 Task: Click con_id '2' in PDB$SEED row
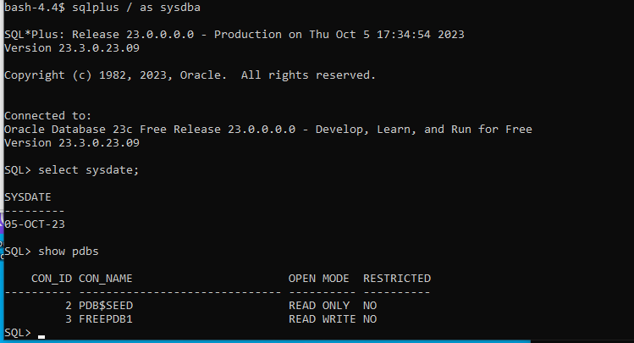click(69, 306)
